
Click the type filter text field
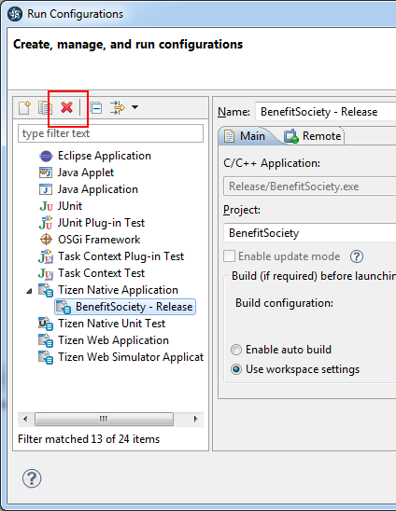(110, 133)
